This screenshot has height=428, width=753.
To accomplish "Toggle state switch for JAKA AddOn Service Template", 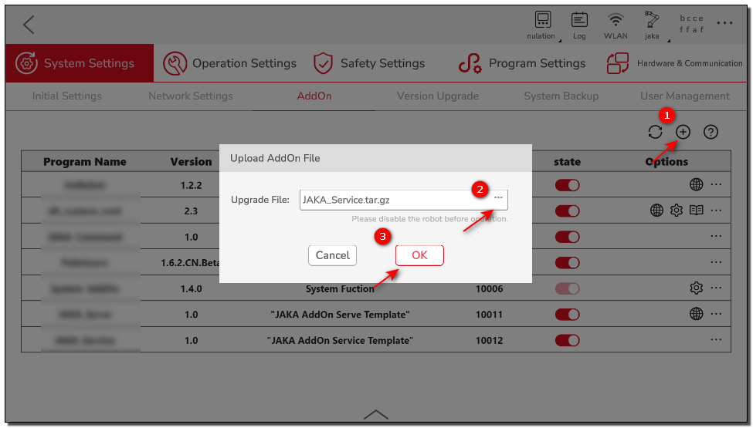I will coord(567,340).
